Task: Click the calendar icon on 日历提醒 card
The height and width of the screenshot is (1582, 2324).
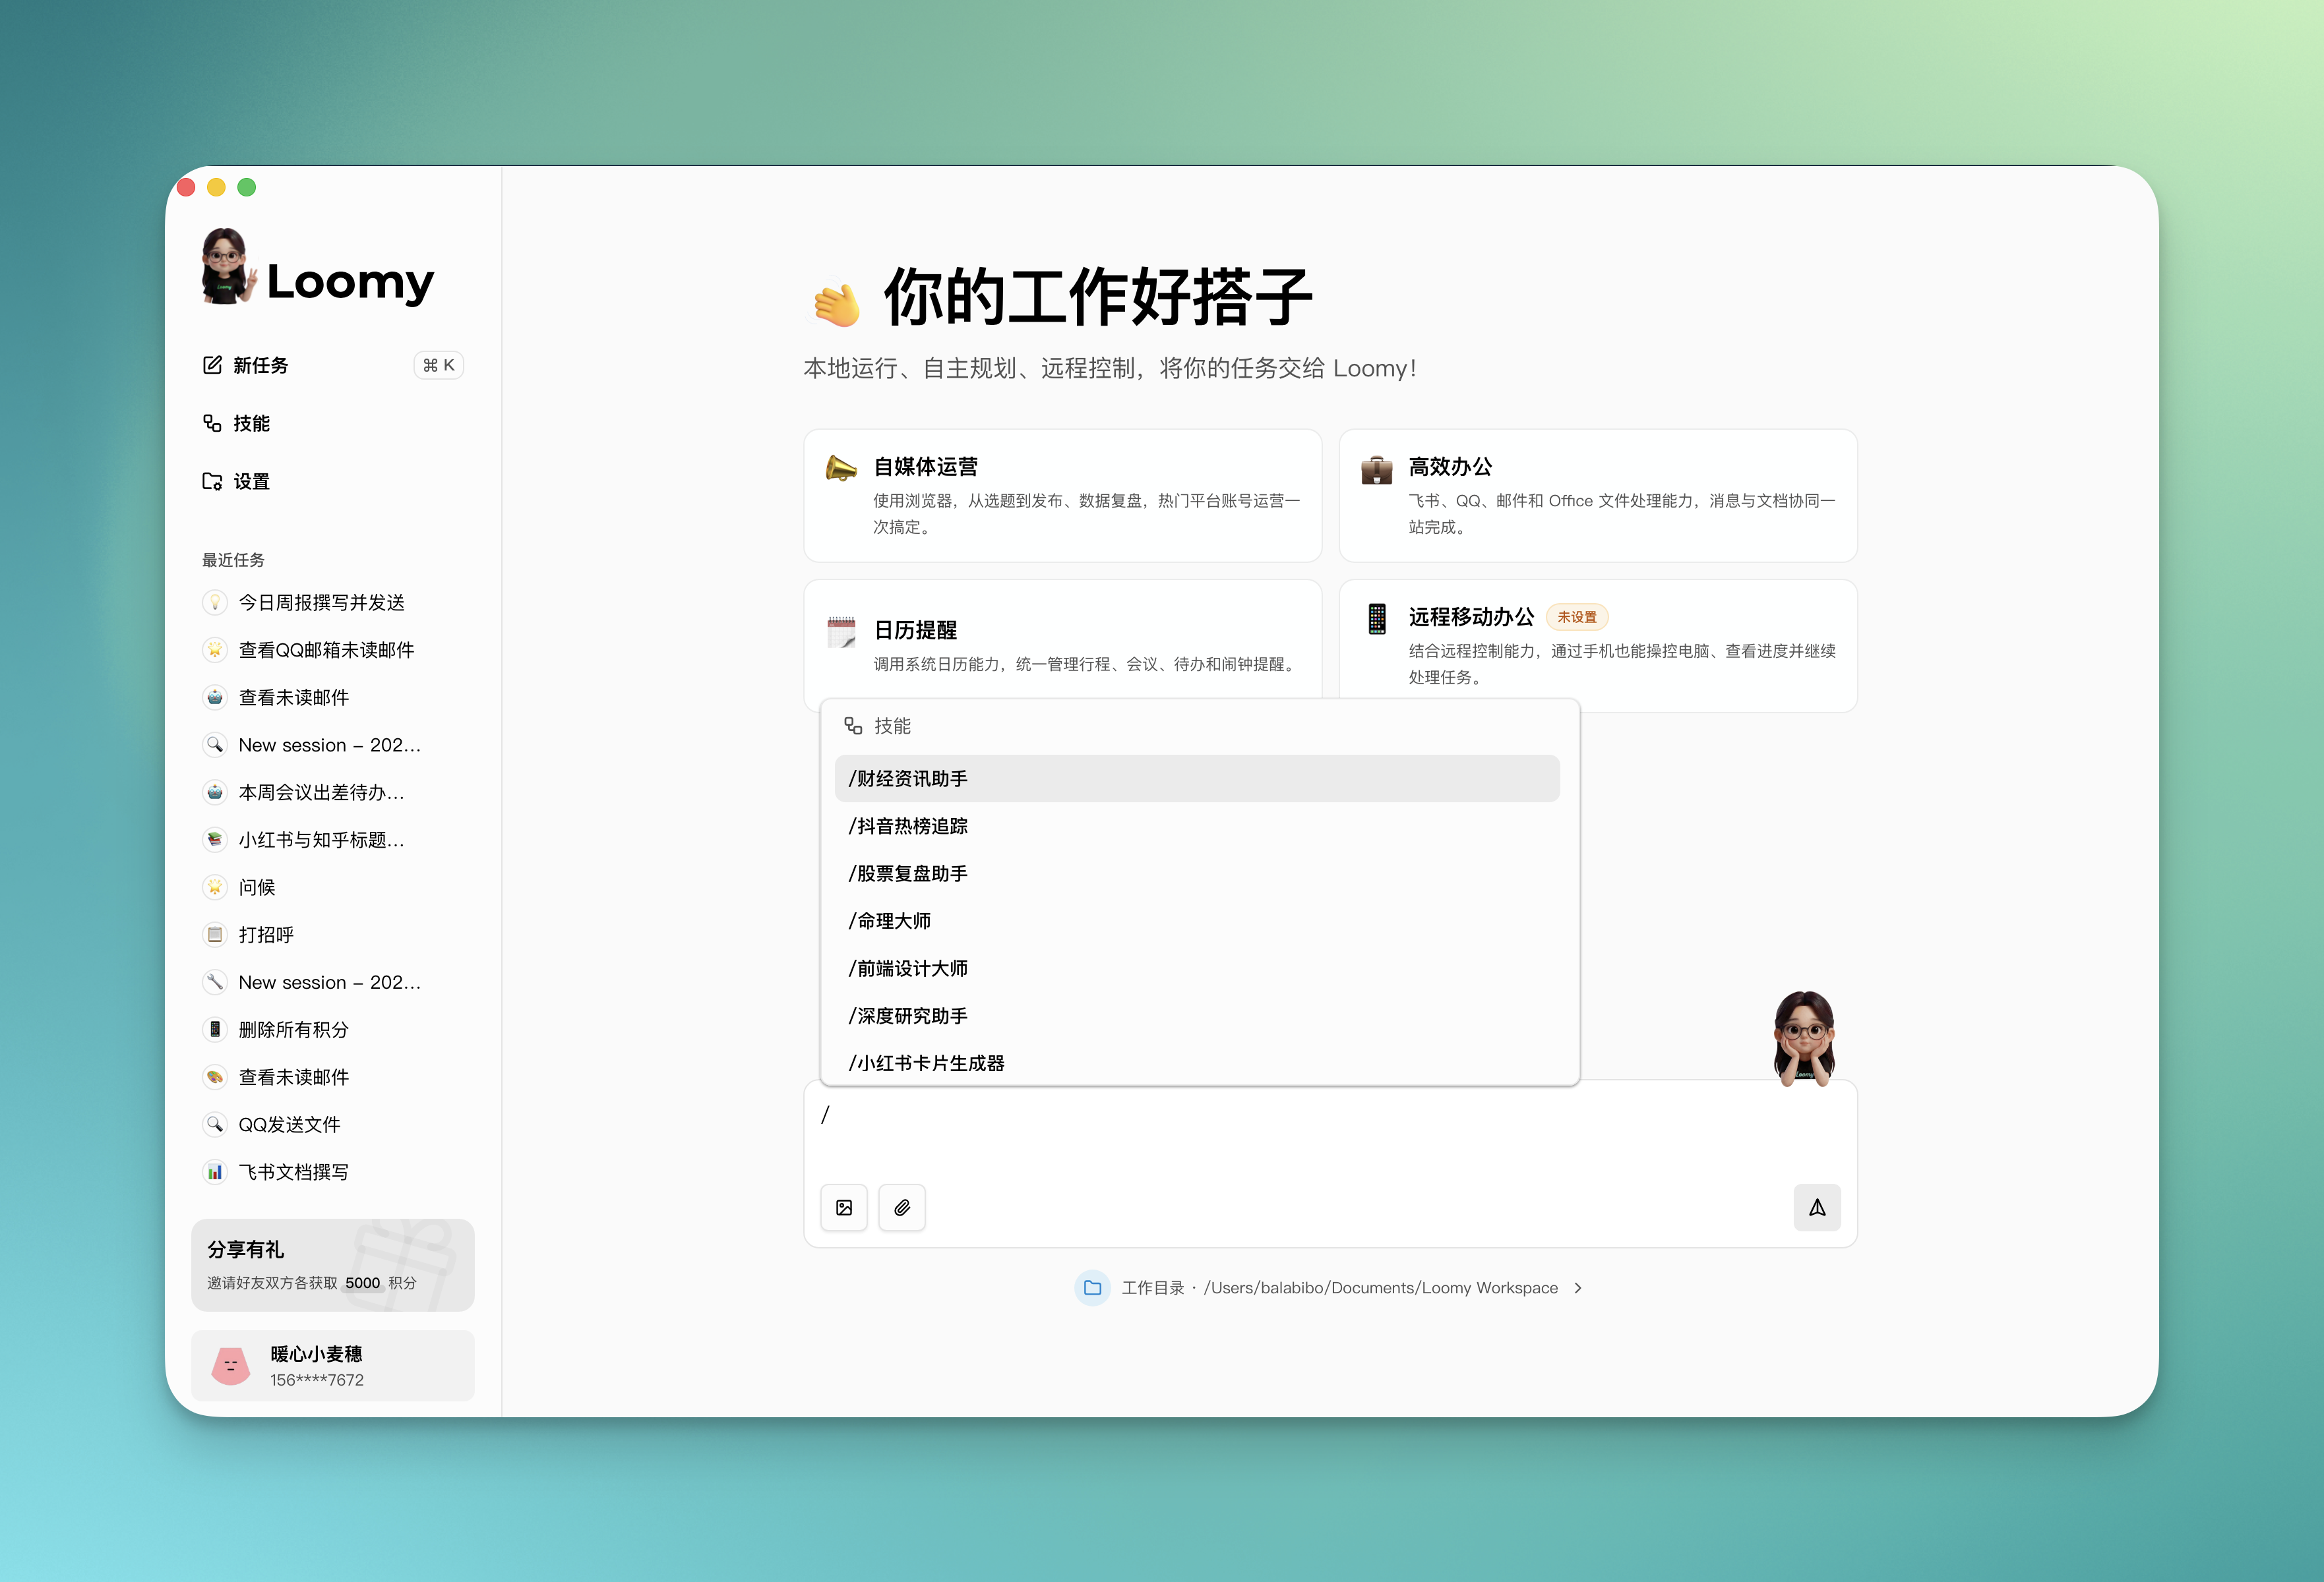Action: (841, 633)
